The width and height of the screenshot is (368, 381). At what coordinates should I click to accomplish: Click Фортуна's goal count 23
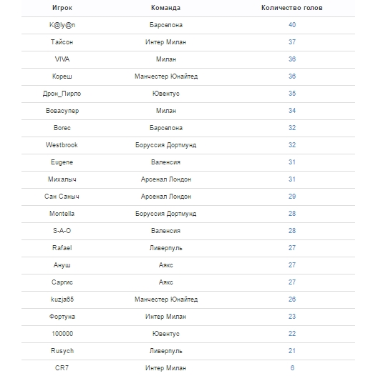pyautogui.click(x=292, y=317)
